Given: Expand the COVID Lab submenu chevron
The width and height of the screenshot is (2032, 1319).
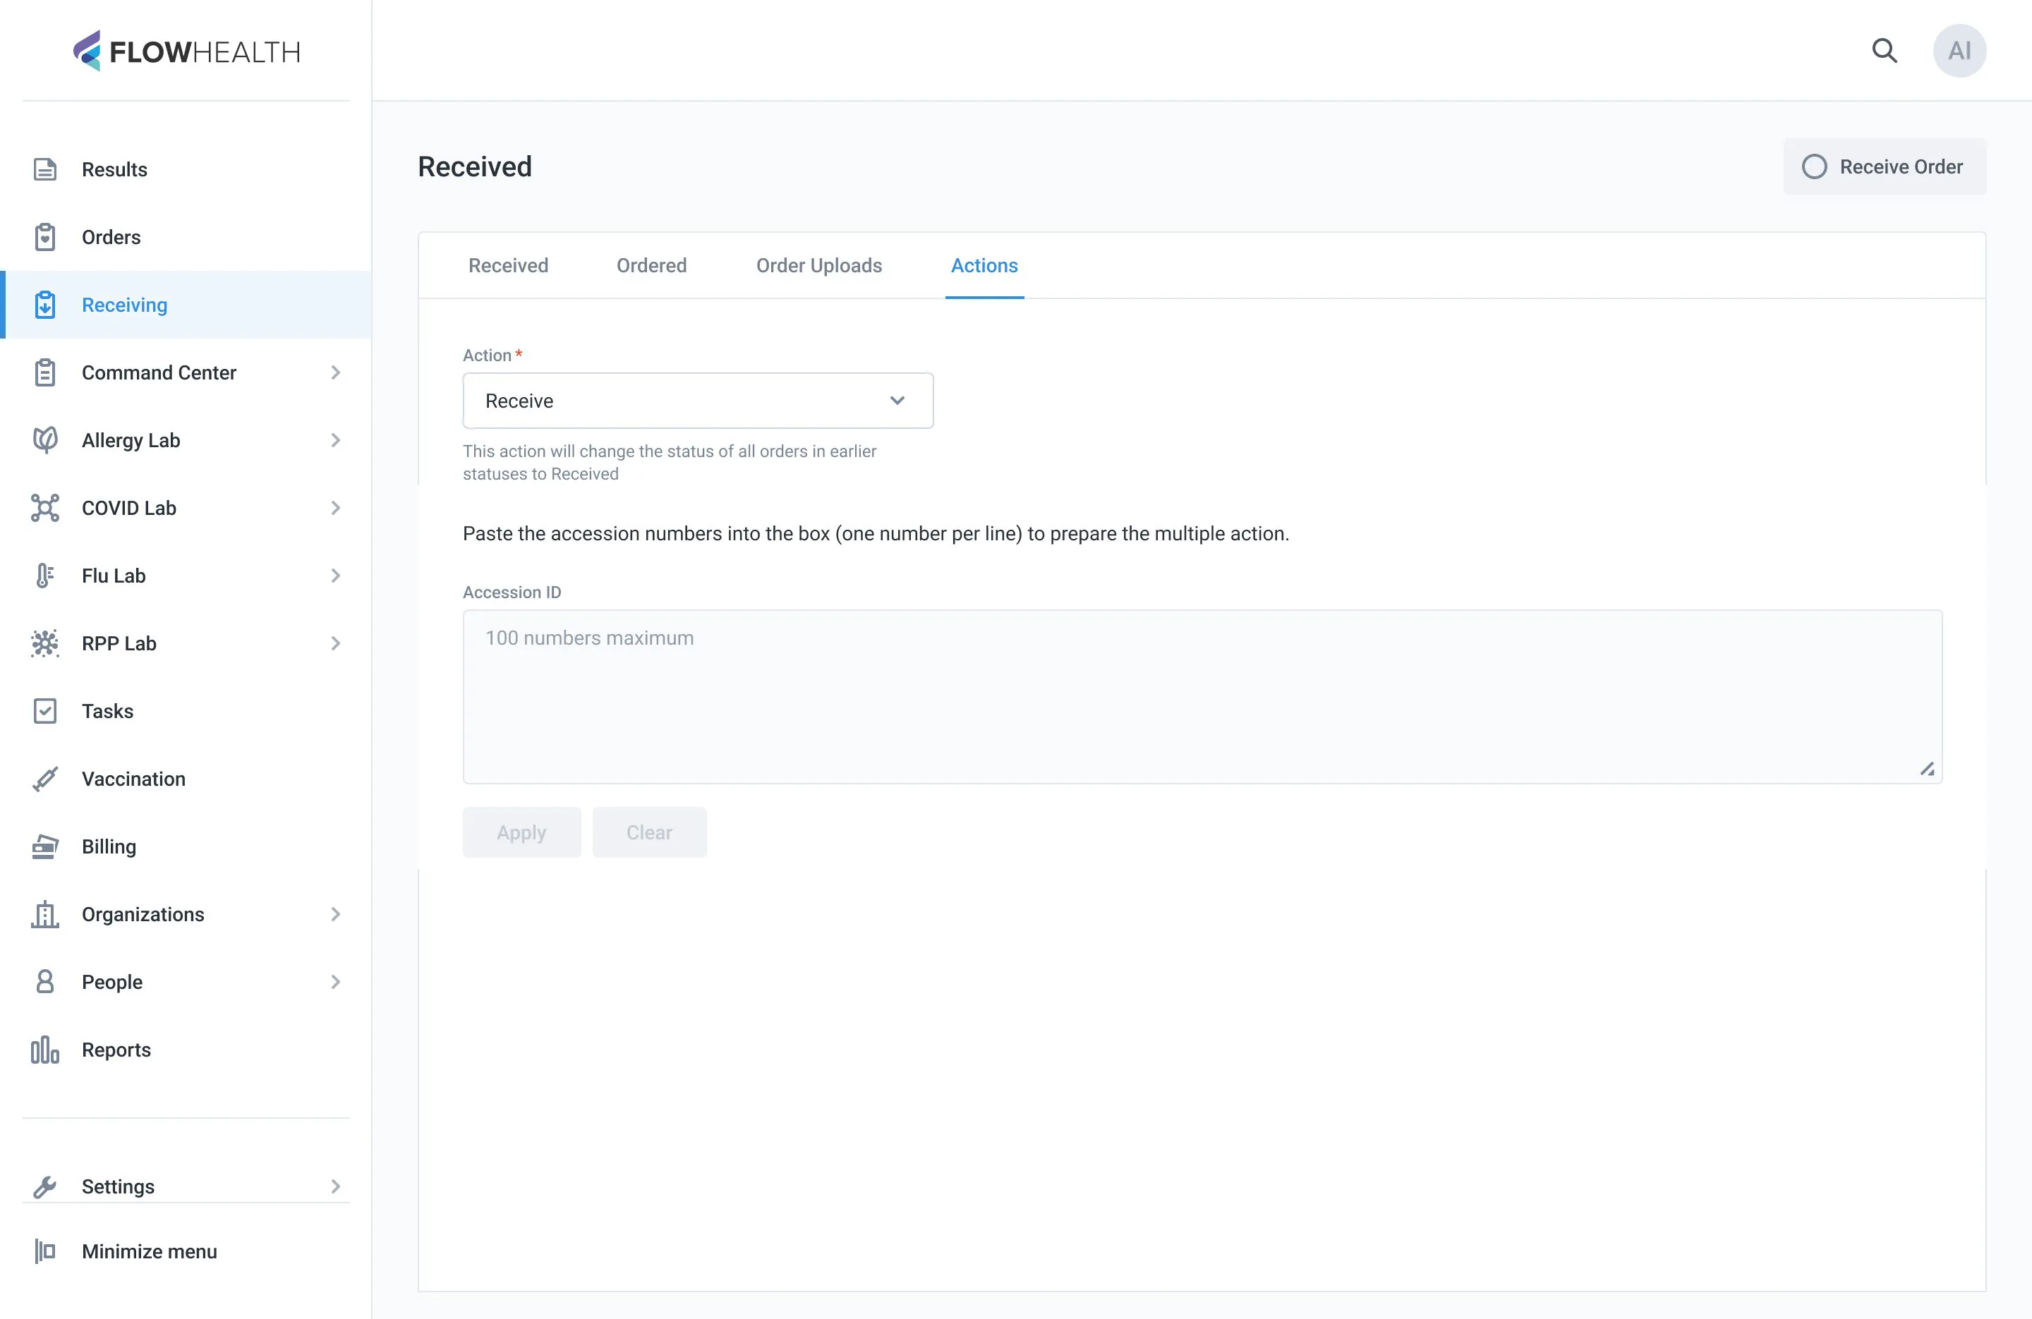Looking at the screenshot, I should point(336,508).
